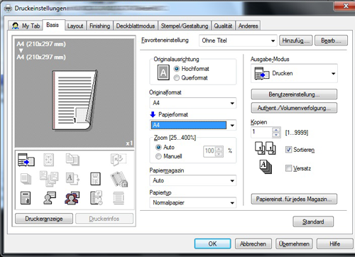Click the Authent./Volumenverfolgung... button
The height and width of the screenshot is (257, 355).
294,108
